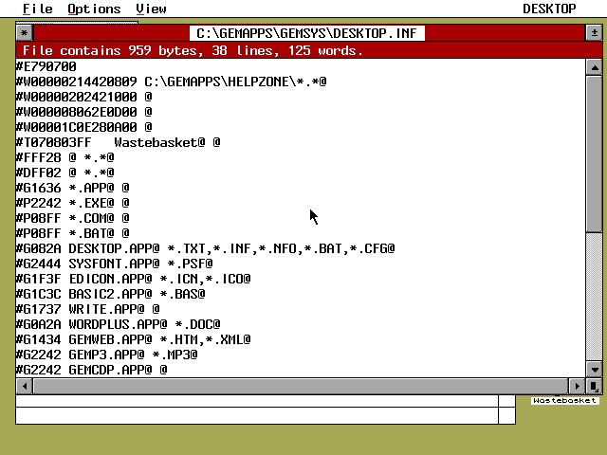
Task: Click the title bar C:\GEMAPPS\GEMSYS\DESKTOP.INF
Action: coord(307,33)
